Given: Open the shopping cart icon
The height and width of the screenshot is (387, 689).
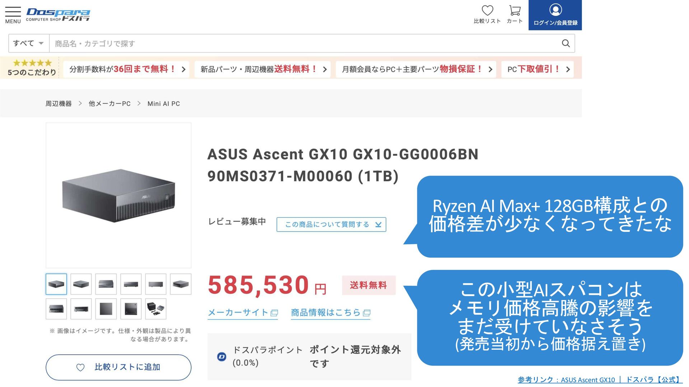Looking at the screenshot, I should click(x=515, y=11).
